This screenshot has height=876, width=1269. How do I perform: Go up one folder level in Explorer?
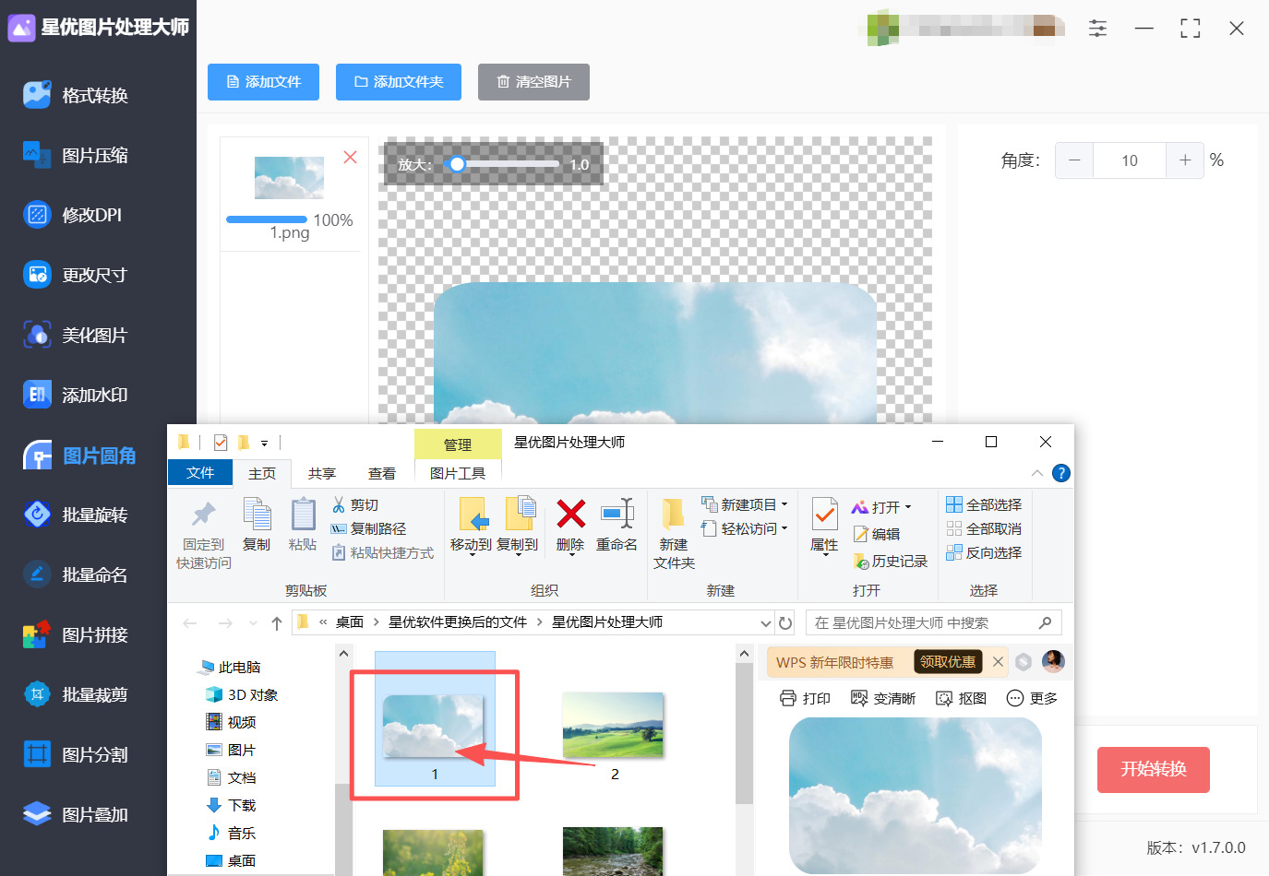tap(277, 623)
